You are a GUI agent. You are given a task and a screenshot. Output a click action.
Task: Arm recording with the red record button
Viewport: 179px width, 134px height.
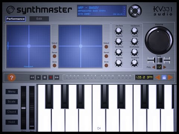pos(51,77)
